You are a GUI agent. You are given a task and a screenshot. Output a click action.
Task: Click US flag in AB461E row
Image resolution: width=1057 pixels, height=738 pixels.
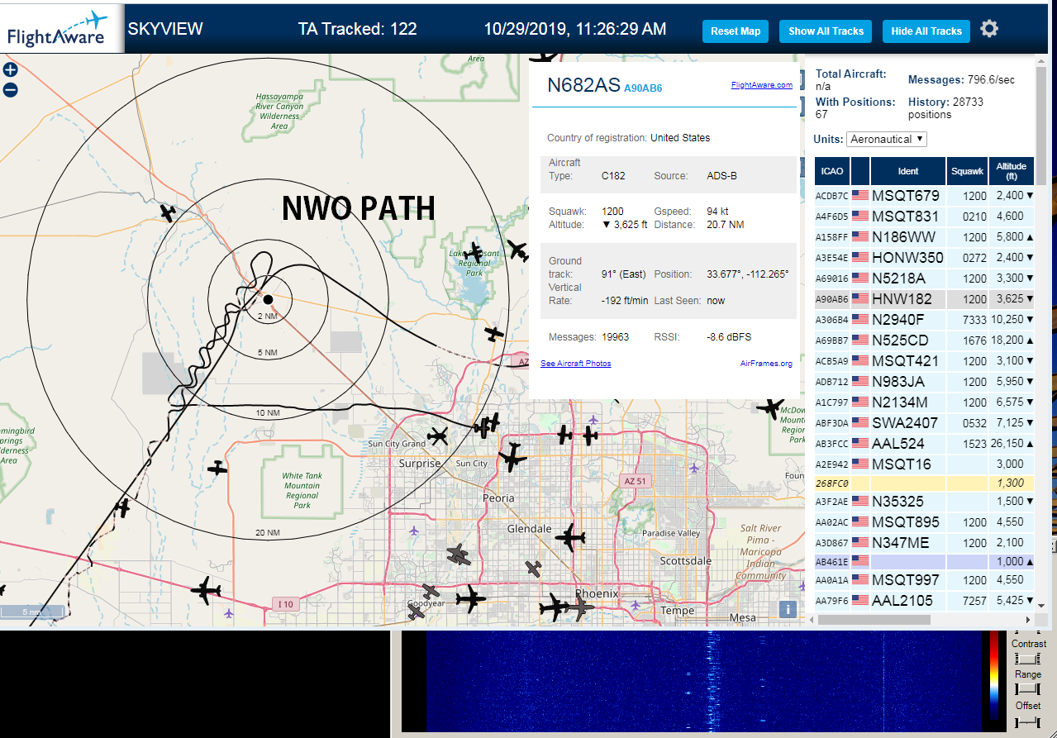pos(860,562)
